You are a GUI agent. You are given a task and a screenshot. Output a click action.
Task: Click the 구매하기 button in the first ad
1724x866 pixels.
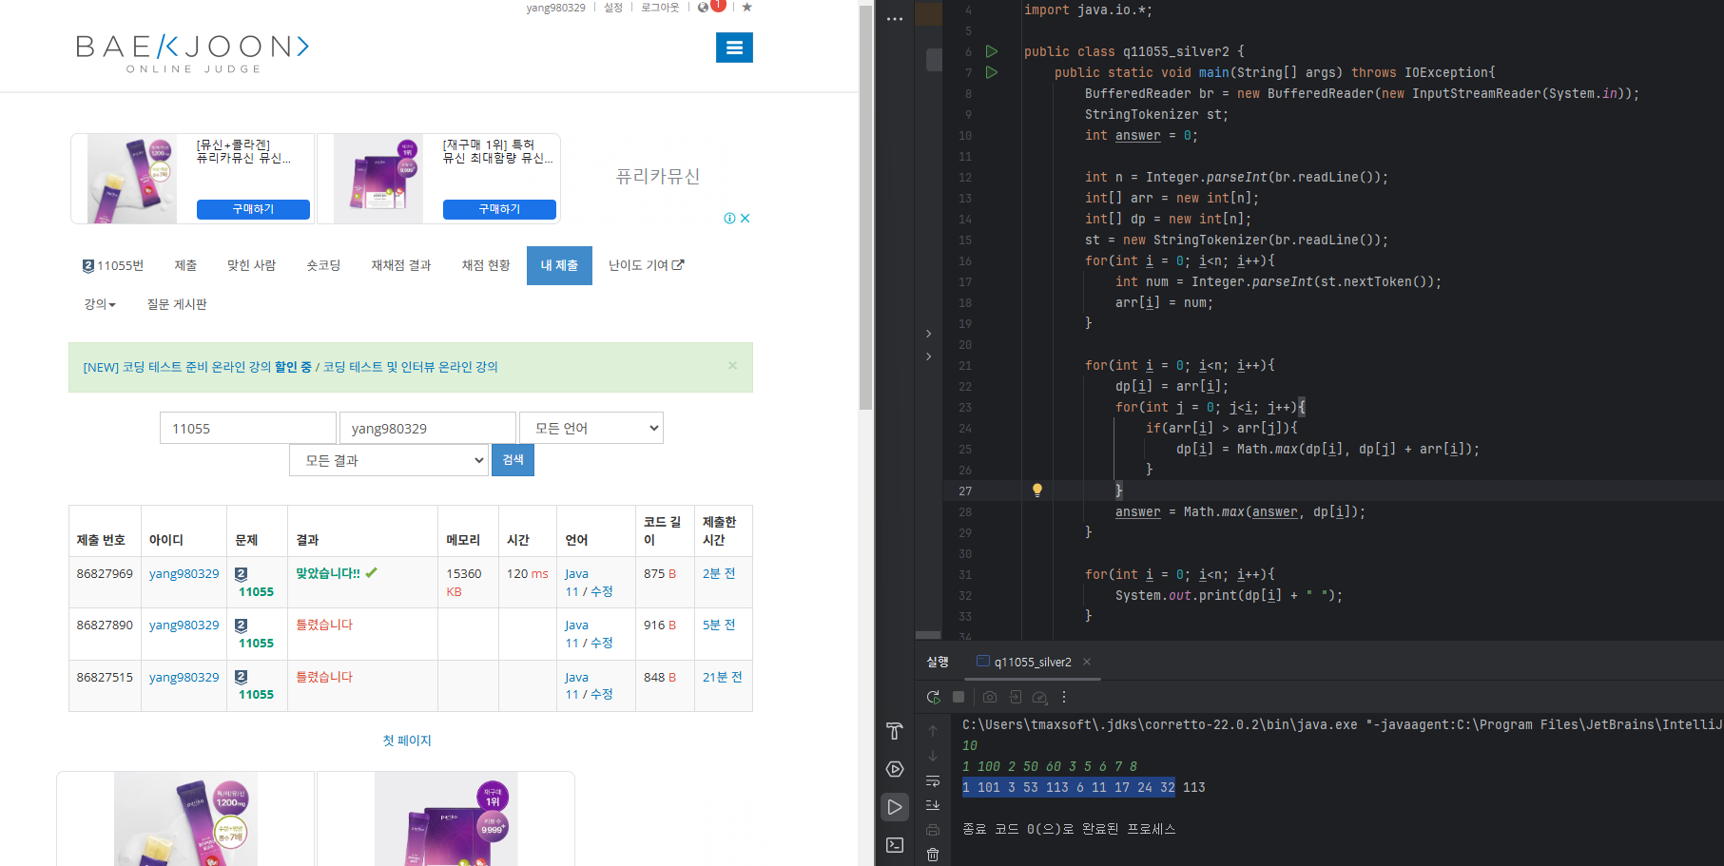pos(253,209)
